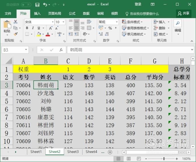Decrease decimal places

pos(107,34)
